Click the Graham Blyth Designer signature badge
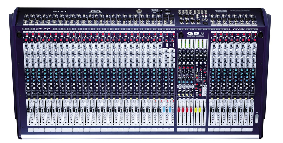 tap(43, 29)
